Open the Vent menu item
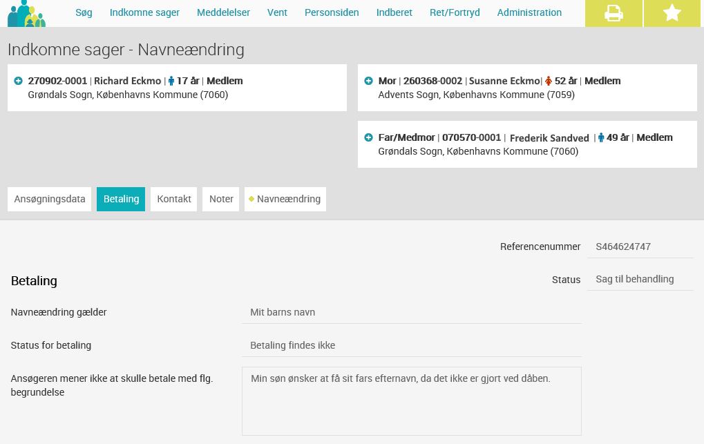The height and width of the screenshot is (444, 704). click(x=278, y=12)
